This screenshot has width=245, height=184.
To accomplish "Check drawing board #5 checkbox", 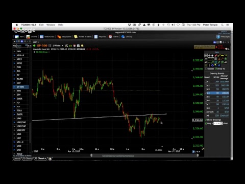I will pyautogui.click(x=206, y=97).
